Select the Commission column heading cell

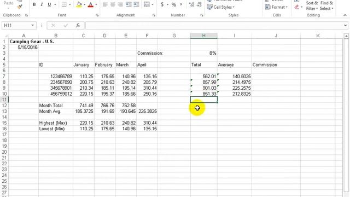tap(276, 65)
